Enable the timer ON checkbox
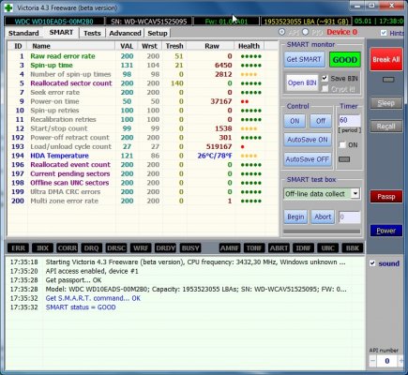408x375 pixels. tap(342, 145)
